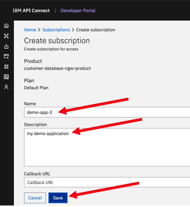Click the customer-database-ngw-product product name
This screenshot has width=190, height=207.
pyautogui.click(x=57, y=68)
